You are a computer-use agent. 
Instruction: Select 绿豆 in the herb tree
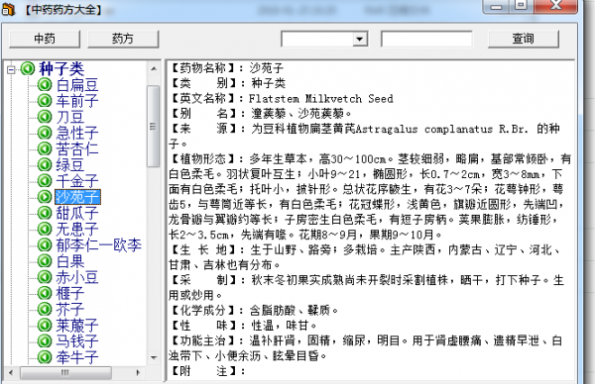[70, 164]
